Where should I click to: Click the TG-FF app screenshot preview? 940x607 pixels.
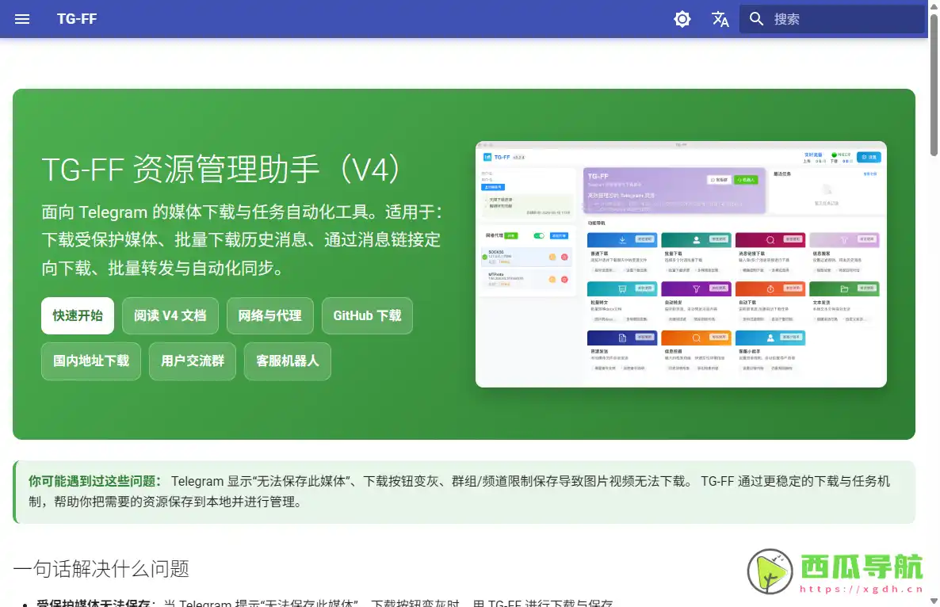point(681,264)
